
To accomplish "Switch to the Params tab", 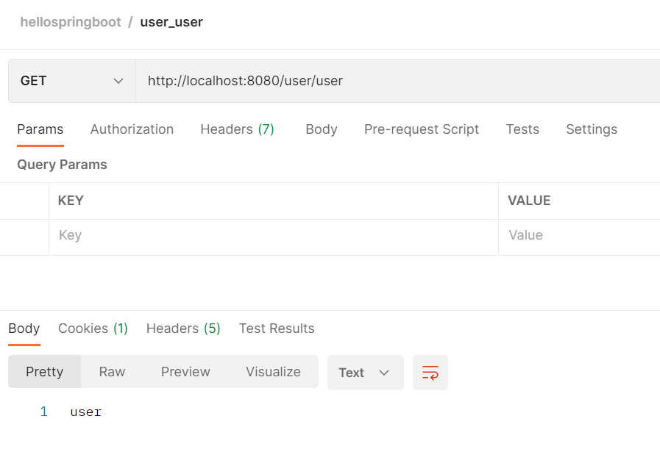I will click(40, 129).
